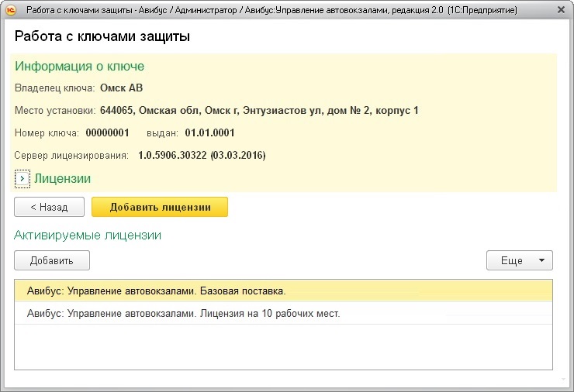Click the key number 00000001
574x392 pixels.
click(x=107, y=133)
